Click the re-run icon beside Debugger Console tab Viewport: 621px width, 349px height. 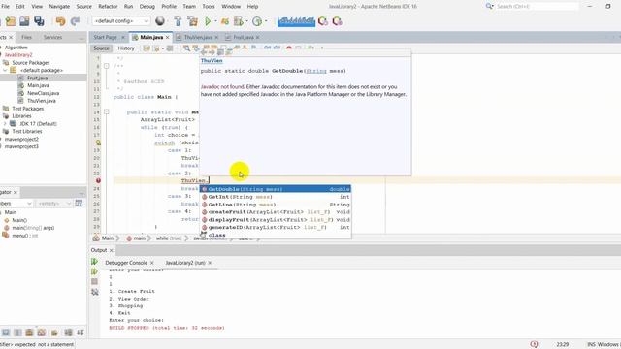tap(94, 261)
